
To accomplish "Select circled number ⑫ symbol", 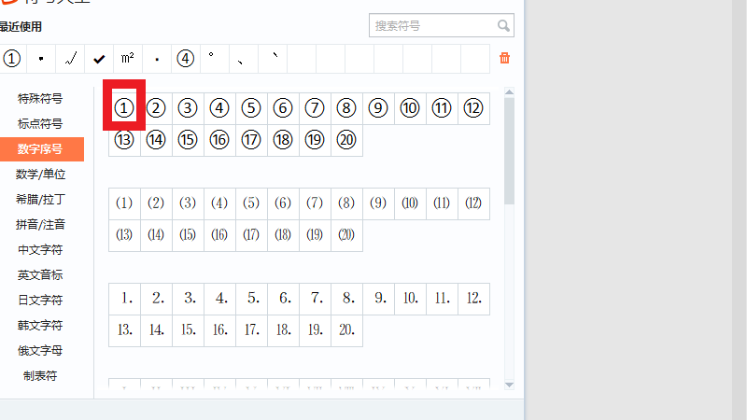I will (473, 108).
